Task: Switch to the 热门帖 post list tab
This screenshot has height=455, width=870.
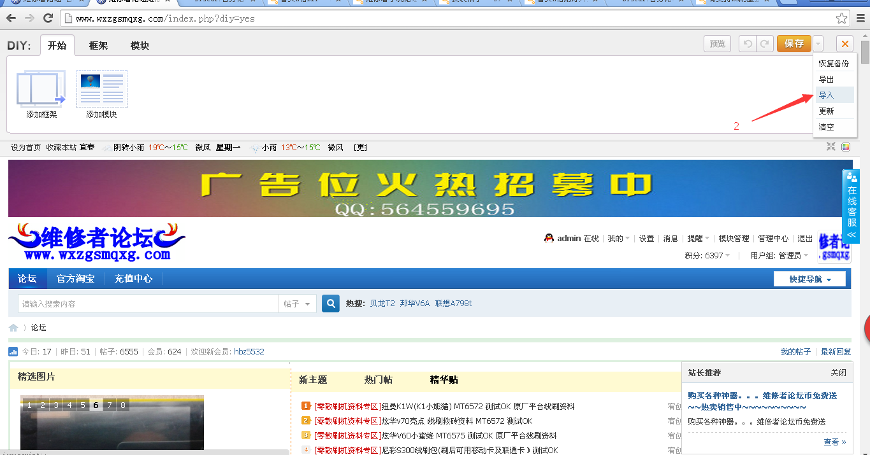Action: (378, 380)
